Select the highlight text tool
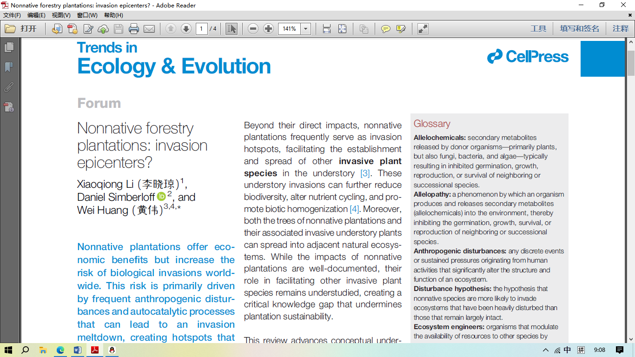The height and width of the screenshot is (357, 635). pyautogui.click(x=401, y=29)
